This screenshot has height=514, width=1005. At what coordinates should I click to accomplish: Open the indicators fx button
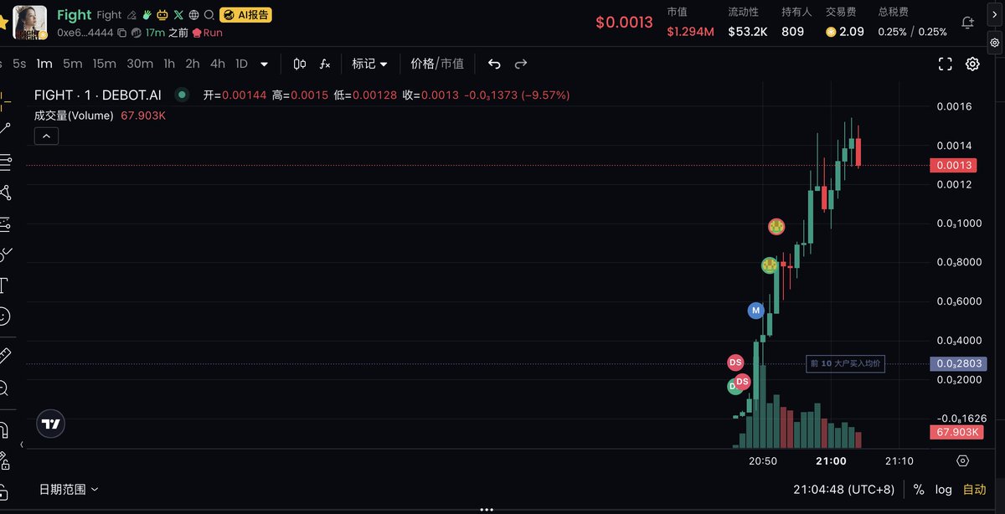[x=325, y=64]
